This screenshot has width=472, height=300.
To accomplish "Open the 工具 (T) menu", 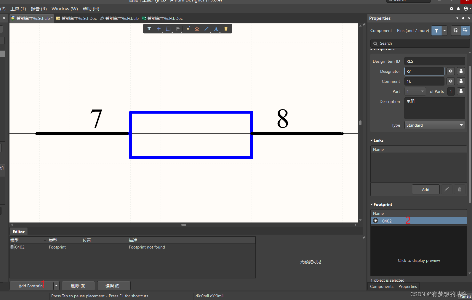I will pos(18,9).
